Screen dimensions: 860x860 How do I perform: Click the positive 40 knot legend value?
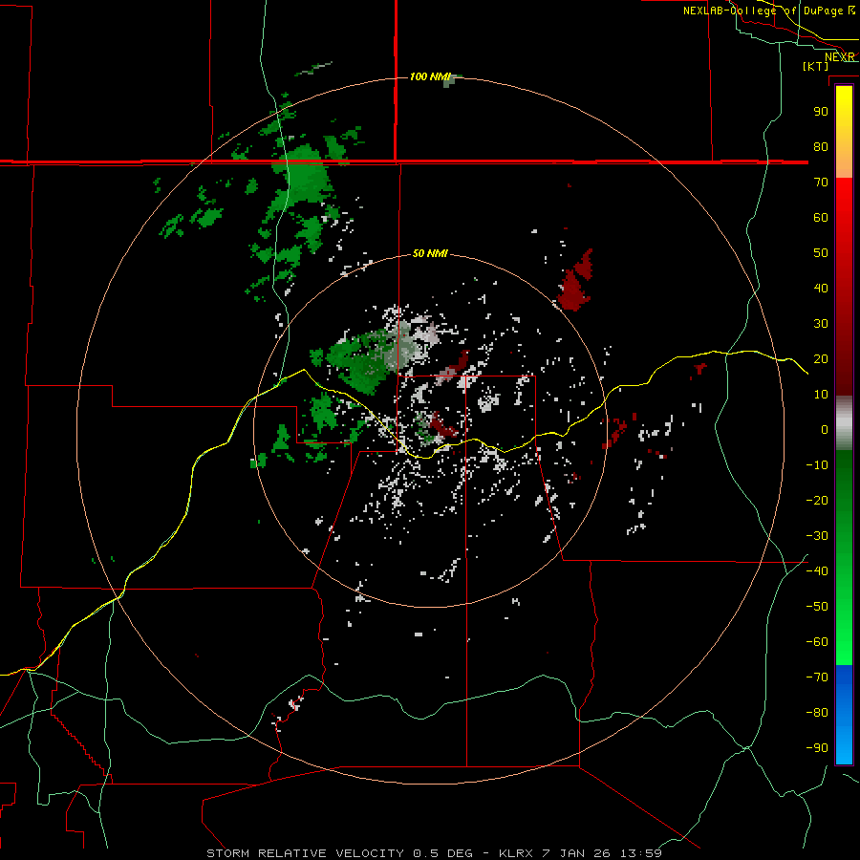pos(821,288)
